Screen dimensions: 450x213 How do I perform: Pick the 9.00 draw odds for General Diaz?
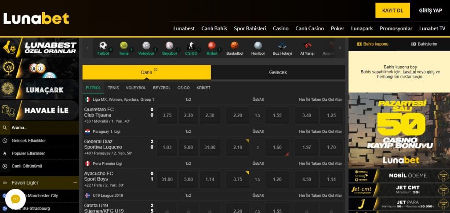[188, 147]
